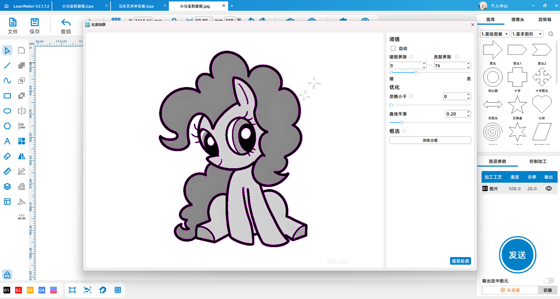This screenshot has height=299, width=560.
Task: Select the text tool
Action: coord(7,141)
